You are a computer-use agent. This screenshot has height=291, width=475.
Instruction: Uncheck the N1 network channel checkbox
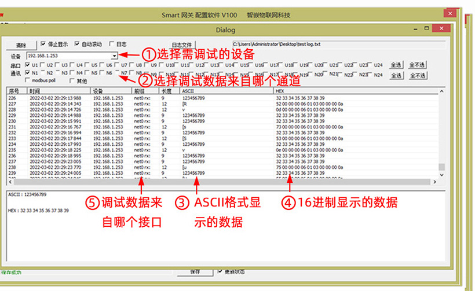click(x=28, y=73)
